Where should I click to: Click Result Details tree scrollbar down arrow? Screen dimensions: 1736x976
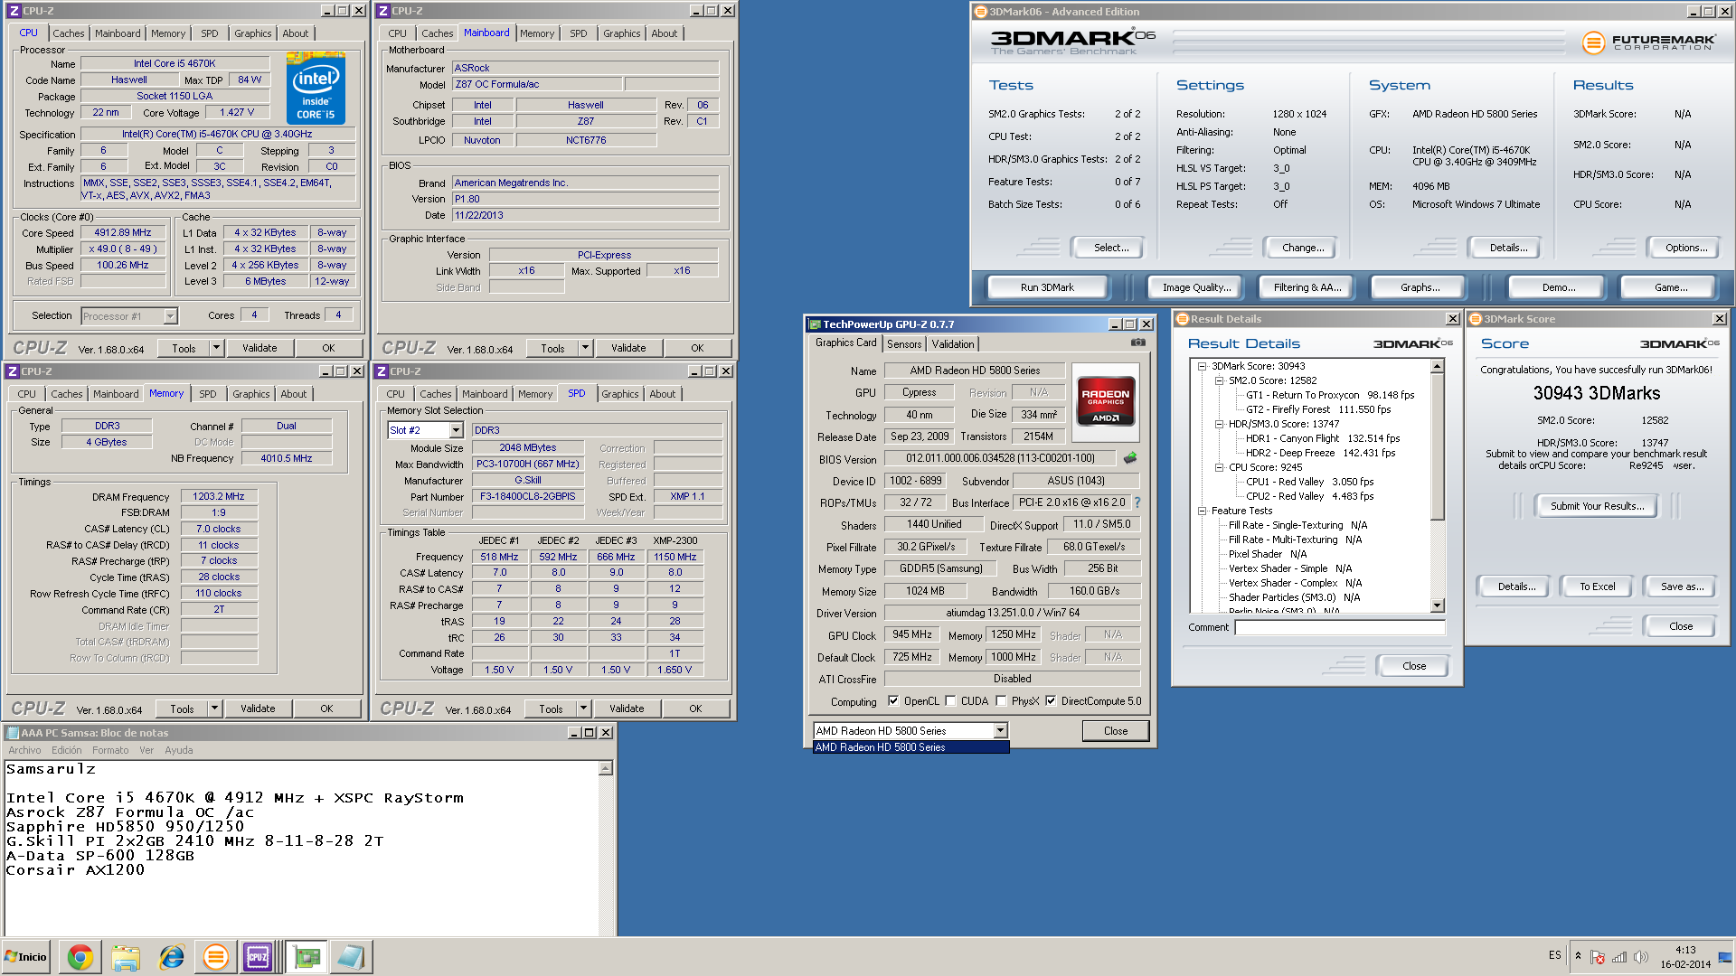1437,605
